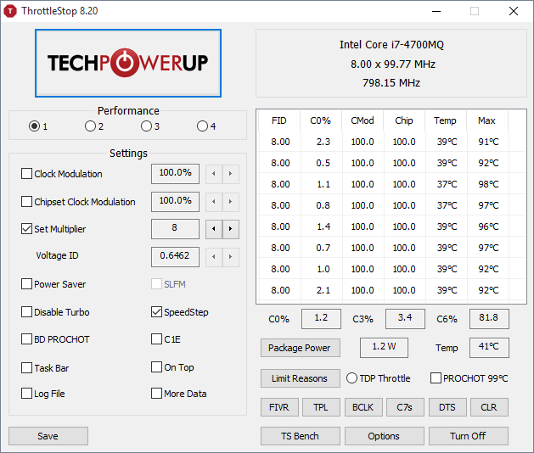The height and width of the screenshot is (453, 534).
Task: Click the Save button
Action: 48,436
